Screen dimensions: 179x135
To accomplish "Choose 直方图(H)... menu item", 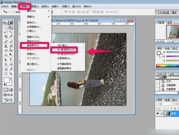I will pos(36,64).
